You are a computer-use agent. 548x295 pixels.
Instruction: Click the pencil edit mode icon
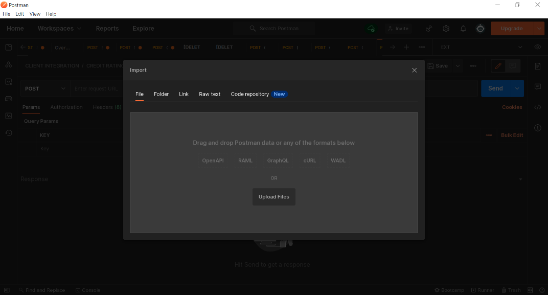click(x=498, y=66)
